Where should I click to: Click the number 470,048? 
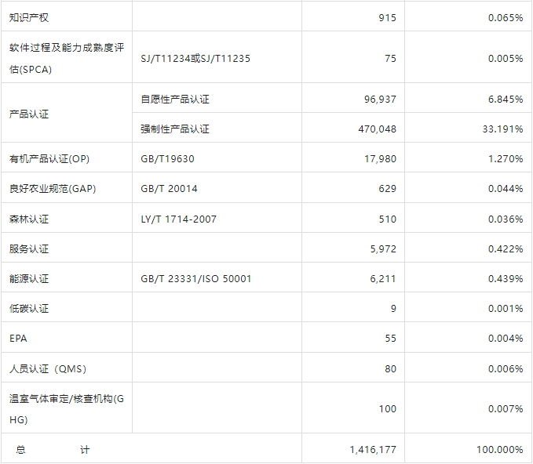pyautogui.click(x=378, y=129)
